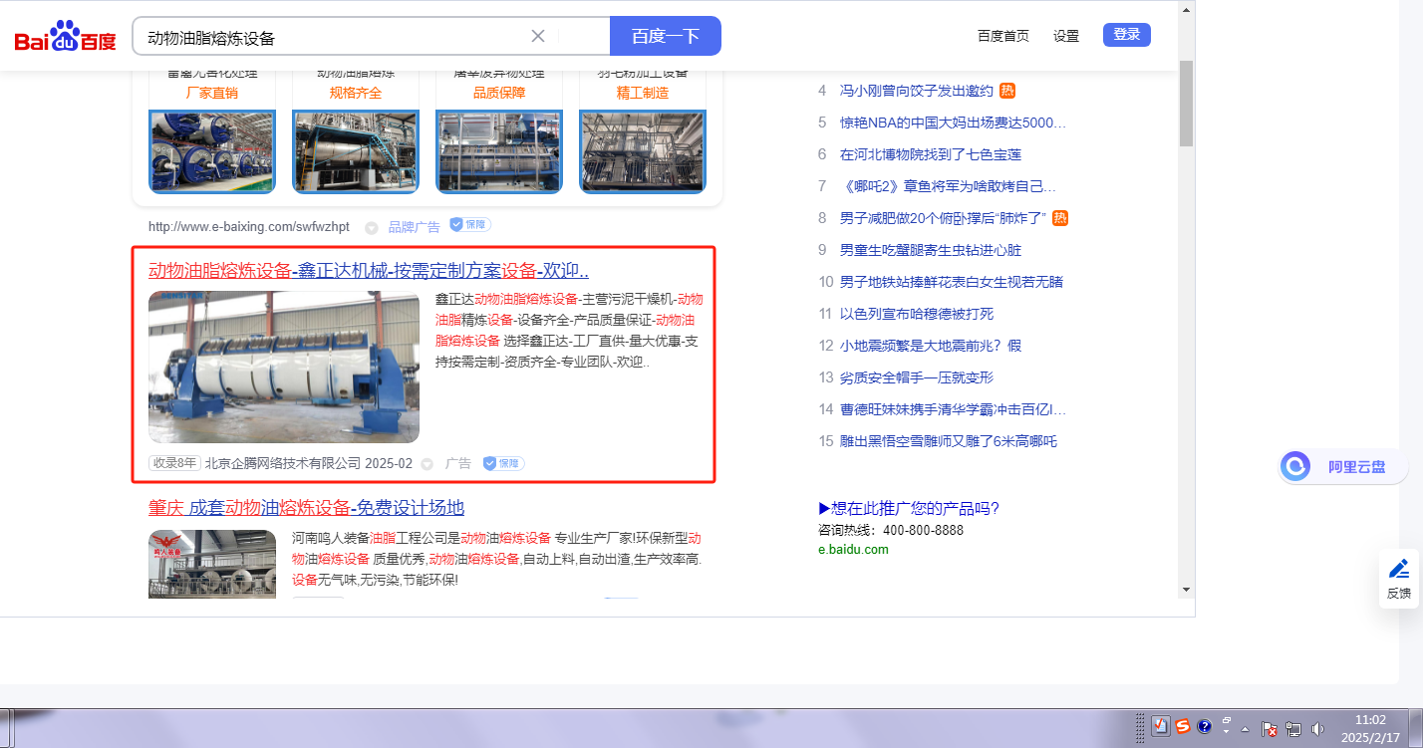Open the blue help question mark tray icon
Screen dimensions: 1423x748
[x=1204, y=727]
